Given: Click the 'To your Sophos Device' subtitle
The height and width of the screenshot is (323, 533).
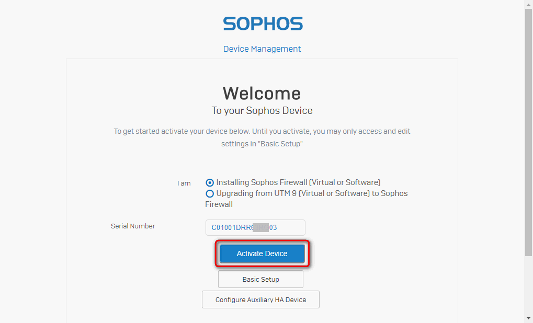Looking at the screenshot, I should pos(262,111).
